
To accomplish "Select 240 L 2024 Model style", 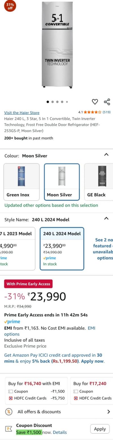I will [62, 248].
